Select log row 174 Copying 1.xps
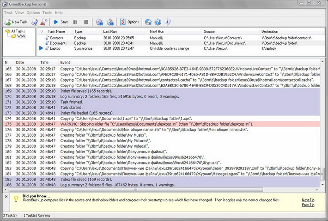 (x=161, y=118)
